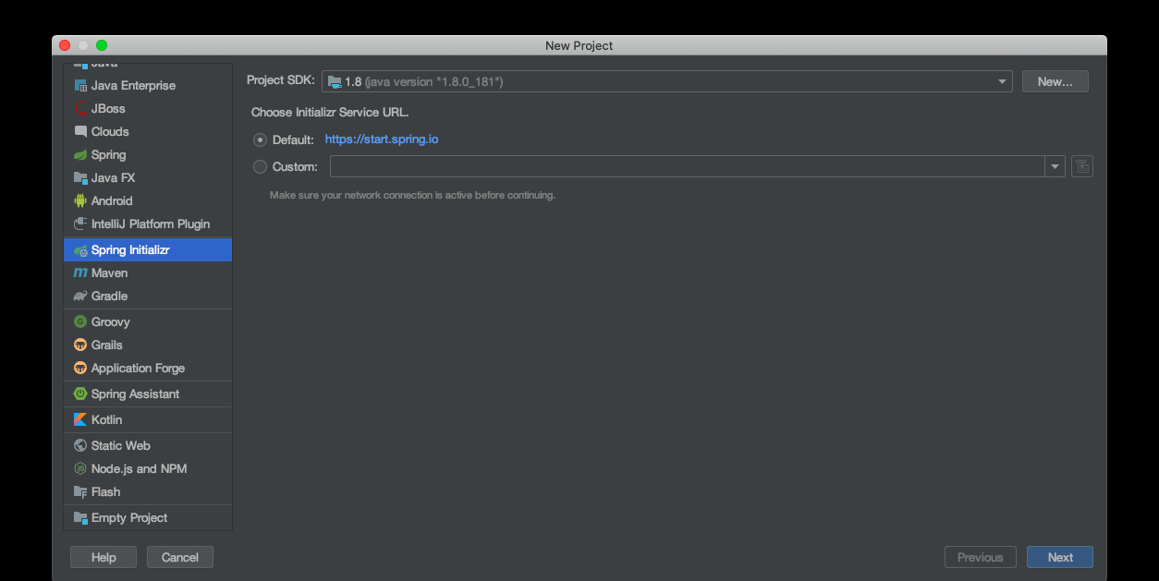Focus the Custom URL text field
Image resolution: width=1159 pixels, height=581 pixels.
pyautogui.click(x=688, y=167)
